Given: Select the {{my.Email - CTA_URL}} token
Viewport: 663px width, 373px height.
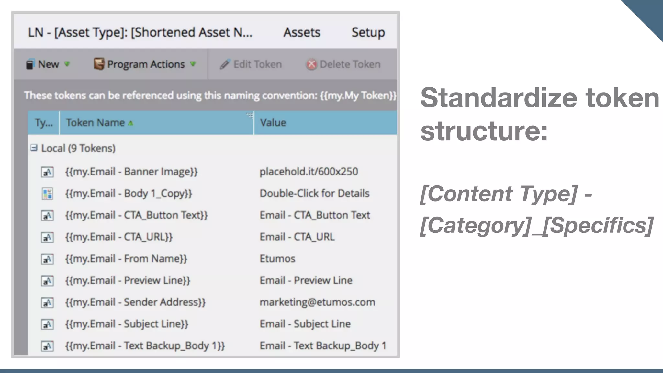Looking at the screenshot, I should point(119,237).
